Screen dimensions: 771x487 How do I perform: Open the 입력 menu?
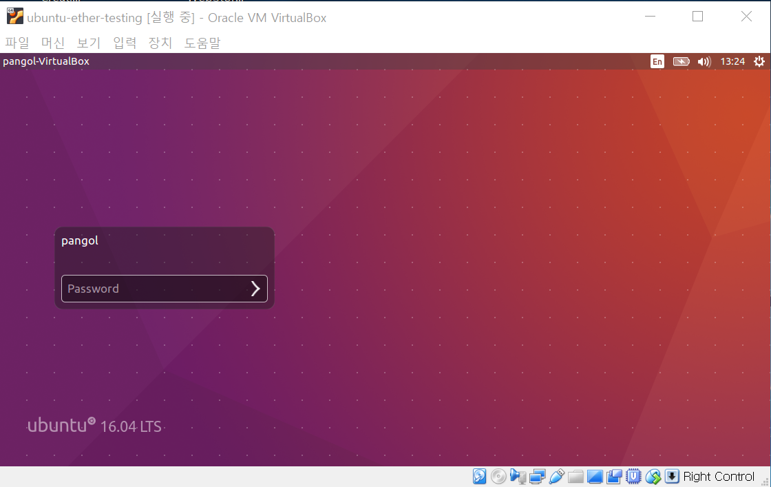125,43
